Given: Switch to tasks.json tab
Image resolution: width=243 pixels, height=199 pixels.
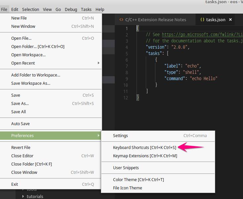Looking at the screenshot, I should [216, 20].
